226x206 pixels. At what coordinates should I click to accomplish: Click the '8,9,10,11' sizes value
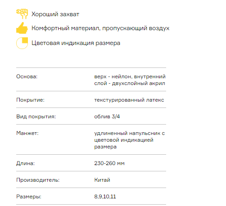click(105, 197)
